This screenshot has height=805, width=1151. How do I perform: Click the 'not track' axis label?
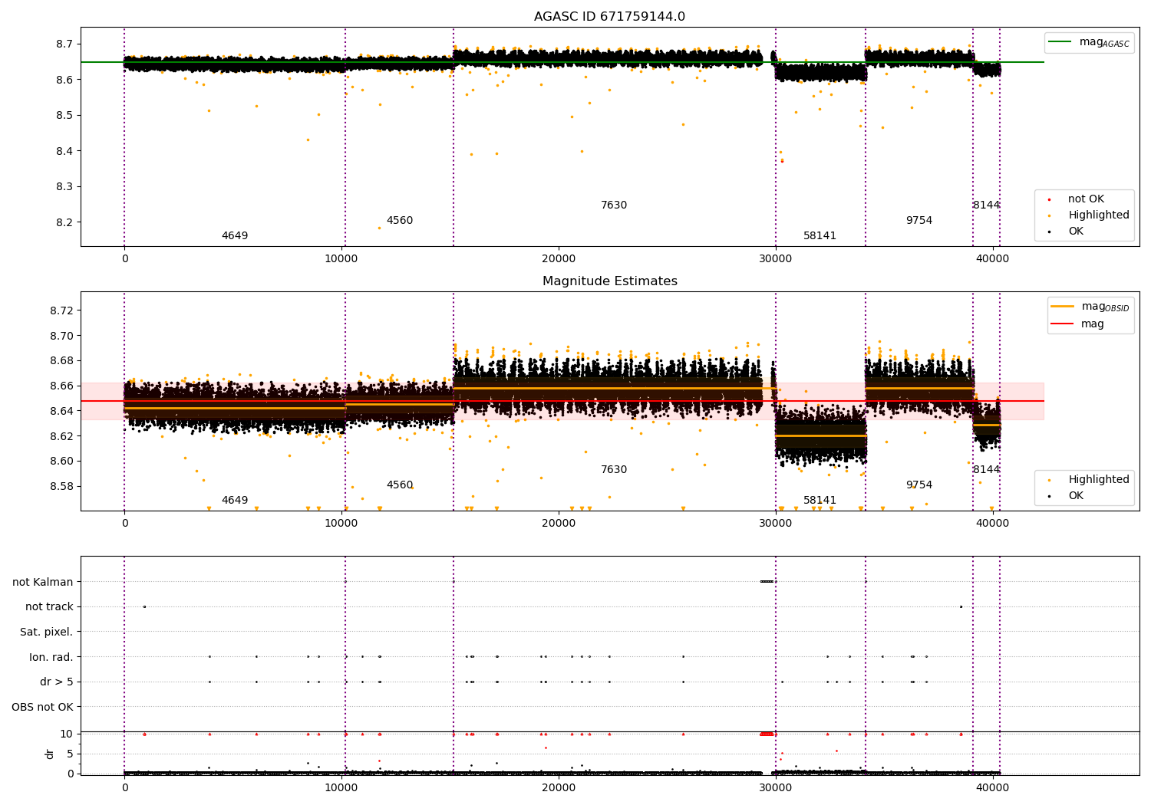[x=49, y=607]
